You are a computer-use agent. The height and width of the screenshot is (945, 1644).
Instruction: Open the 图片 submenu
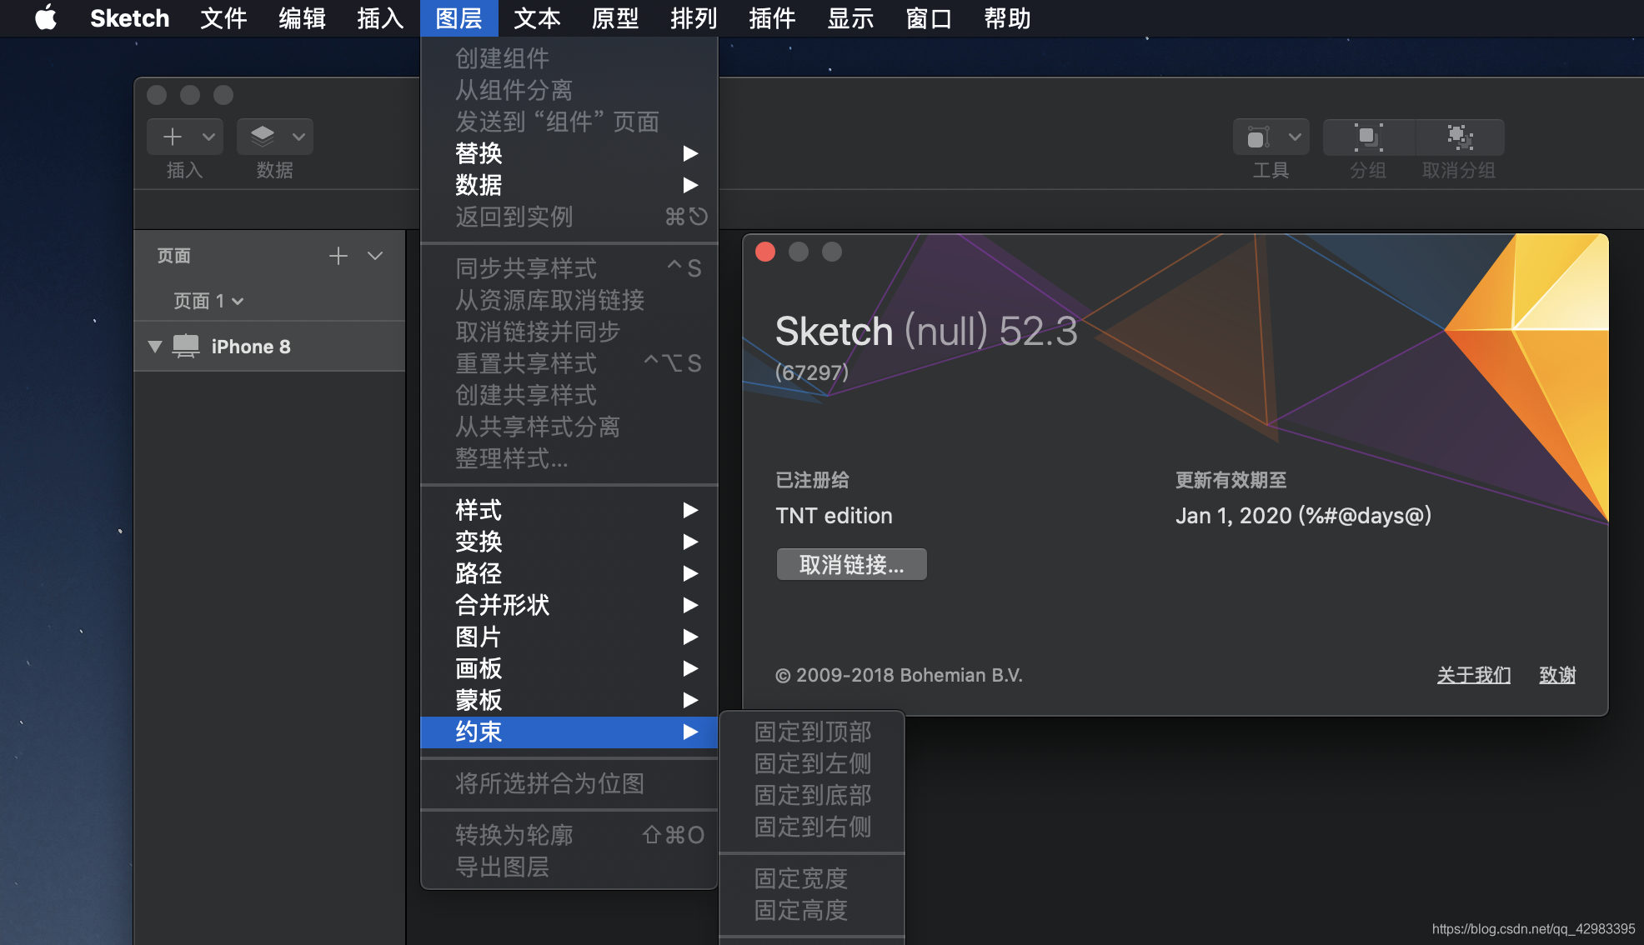(569, 637)
